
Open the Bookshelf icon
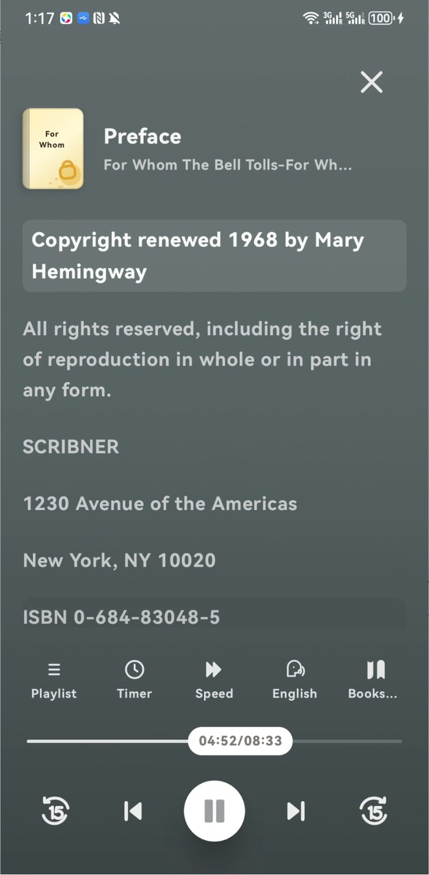tap(373, 679)
